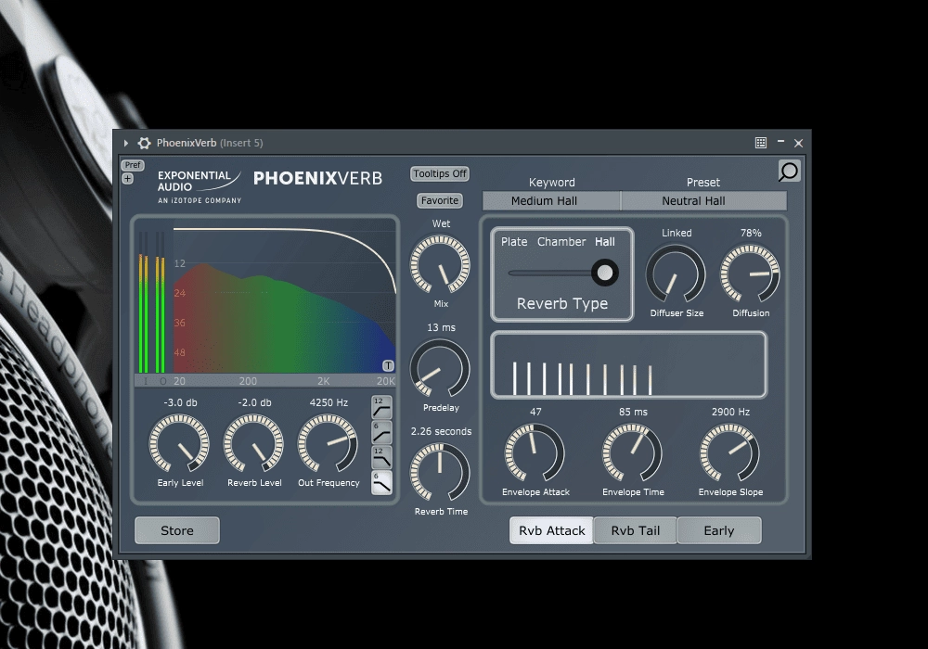The image size is (928, 649).
Task: Click the output level meter
Action: point(160,302)
